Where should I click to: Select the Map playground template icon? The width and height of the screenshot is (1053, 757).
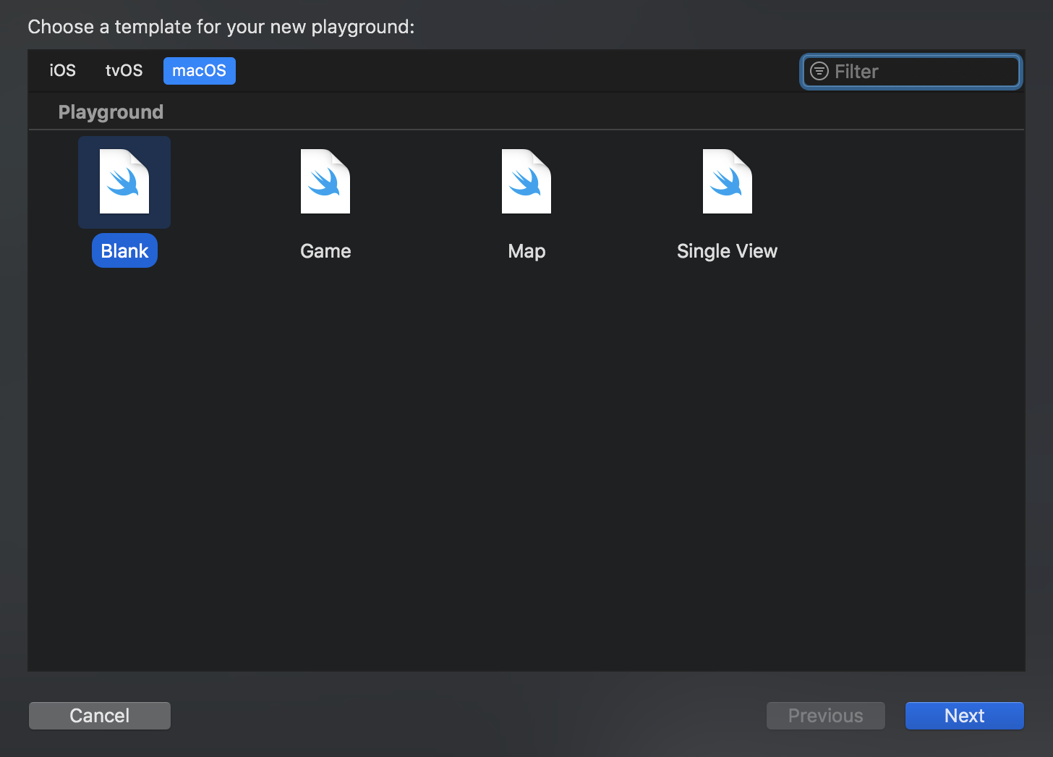526,182
